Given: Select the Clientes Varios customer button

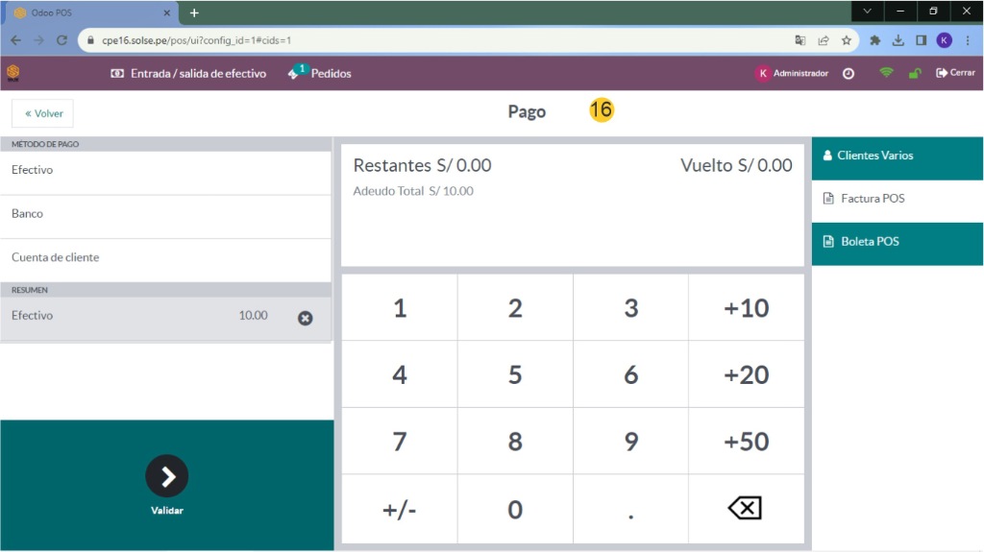Looking at the screenshot, I should click(x=897, y=156).
